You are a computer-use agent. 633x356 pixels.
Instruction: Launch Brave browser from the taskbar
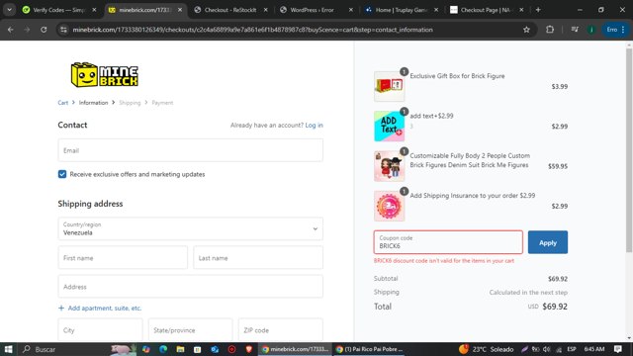pos(248,349)
